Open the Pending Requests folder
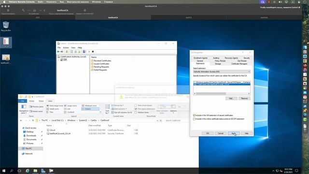Image resolution: width=309 pixels, height=174 pixels. point(100,67)
